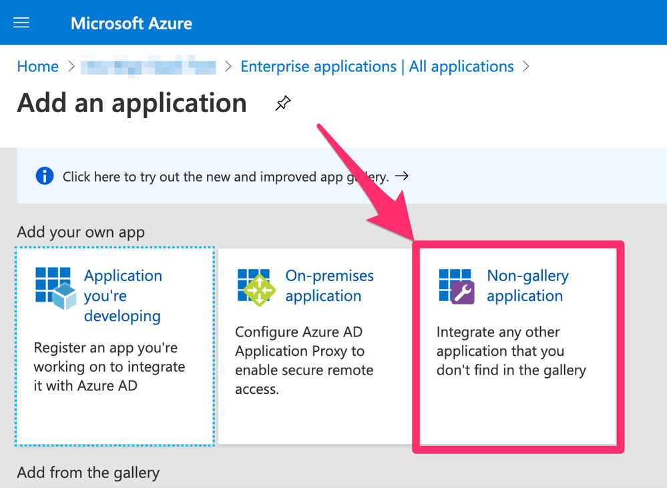Click the blue info icon in banner
667x488 pixels.
point(45,176)
